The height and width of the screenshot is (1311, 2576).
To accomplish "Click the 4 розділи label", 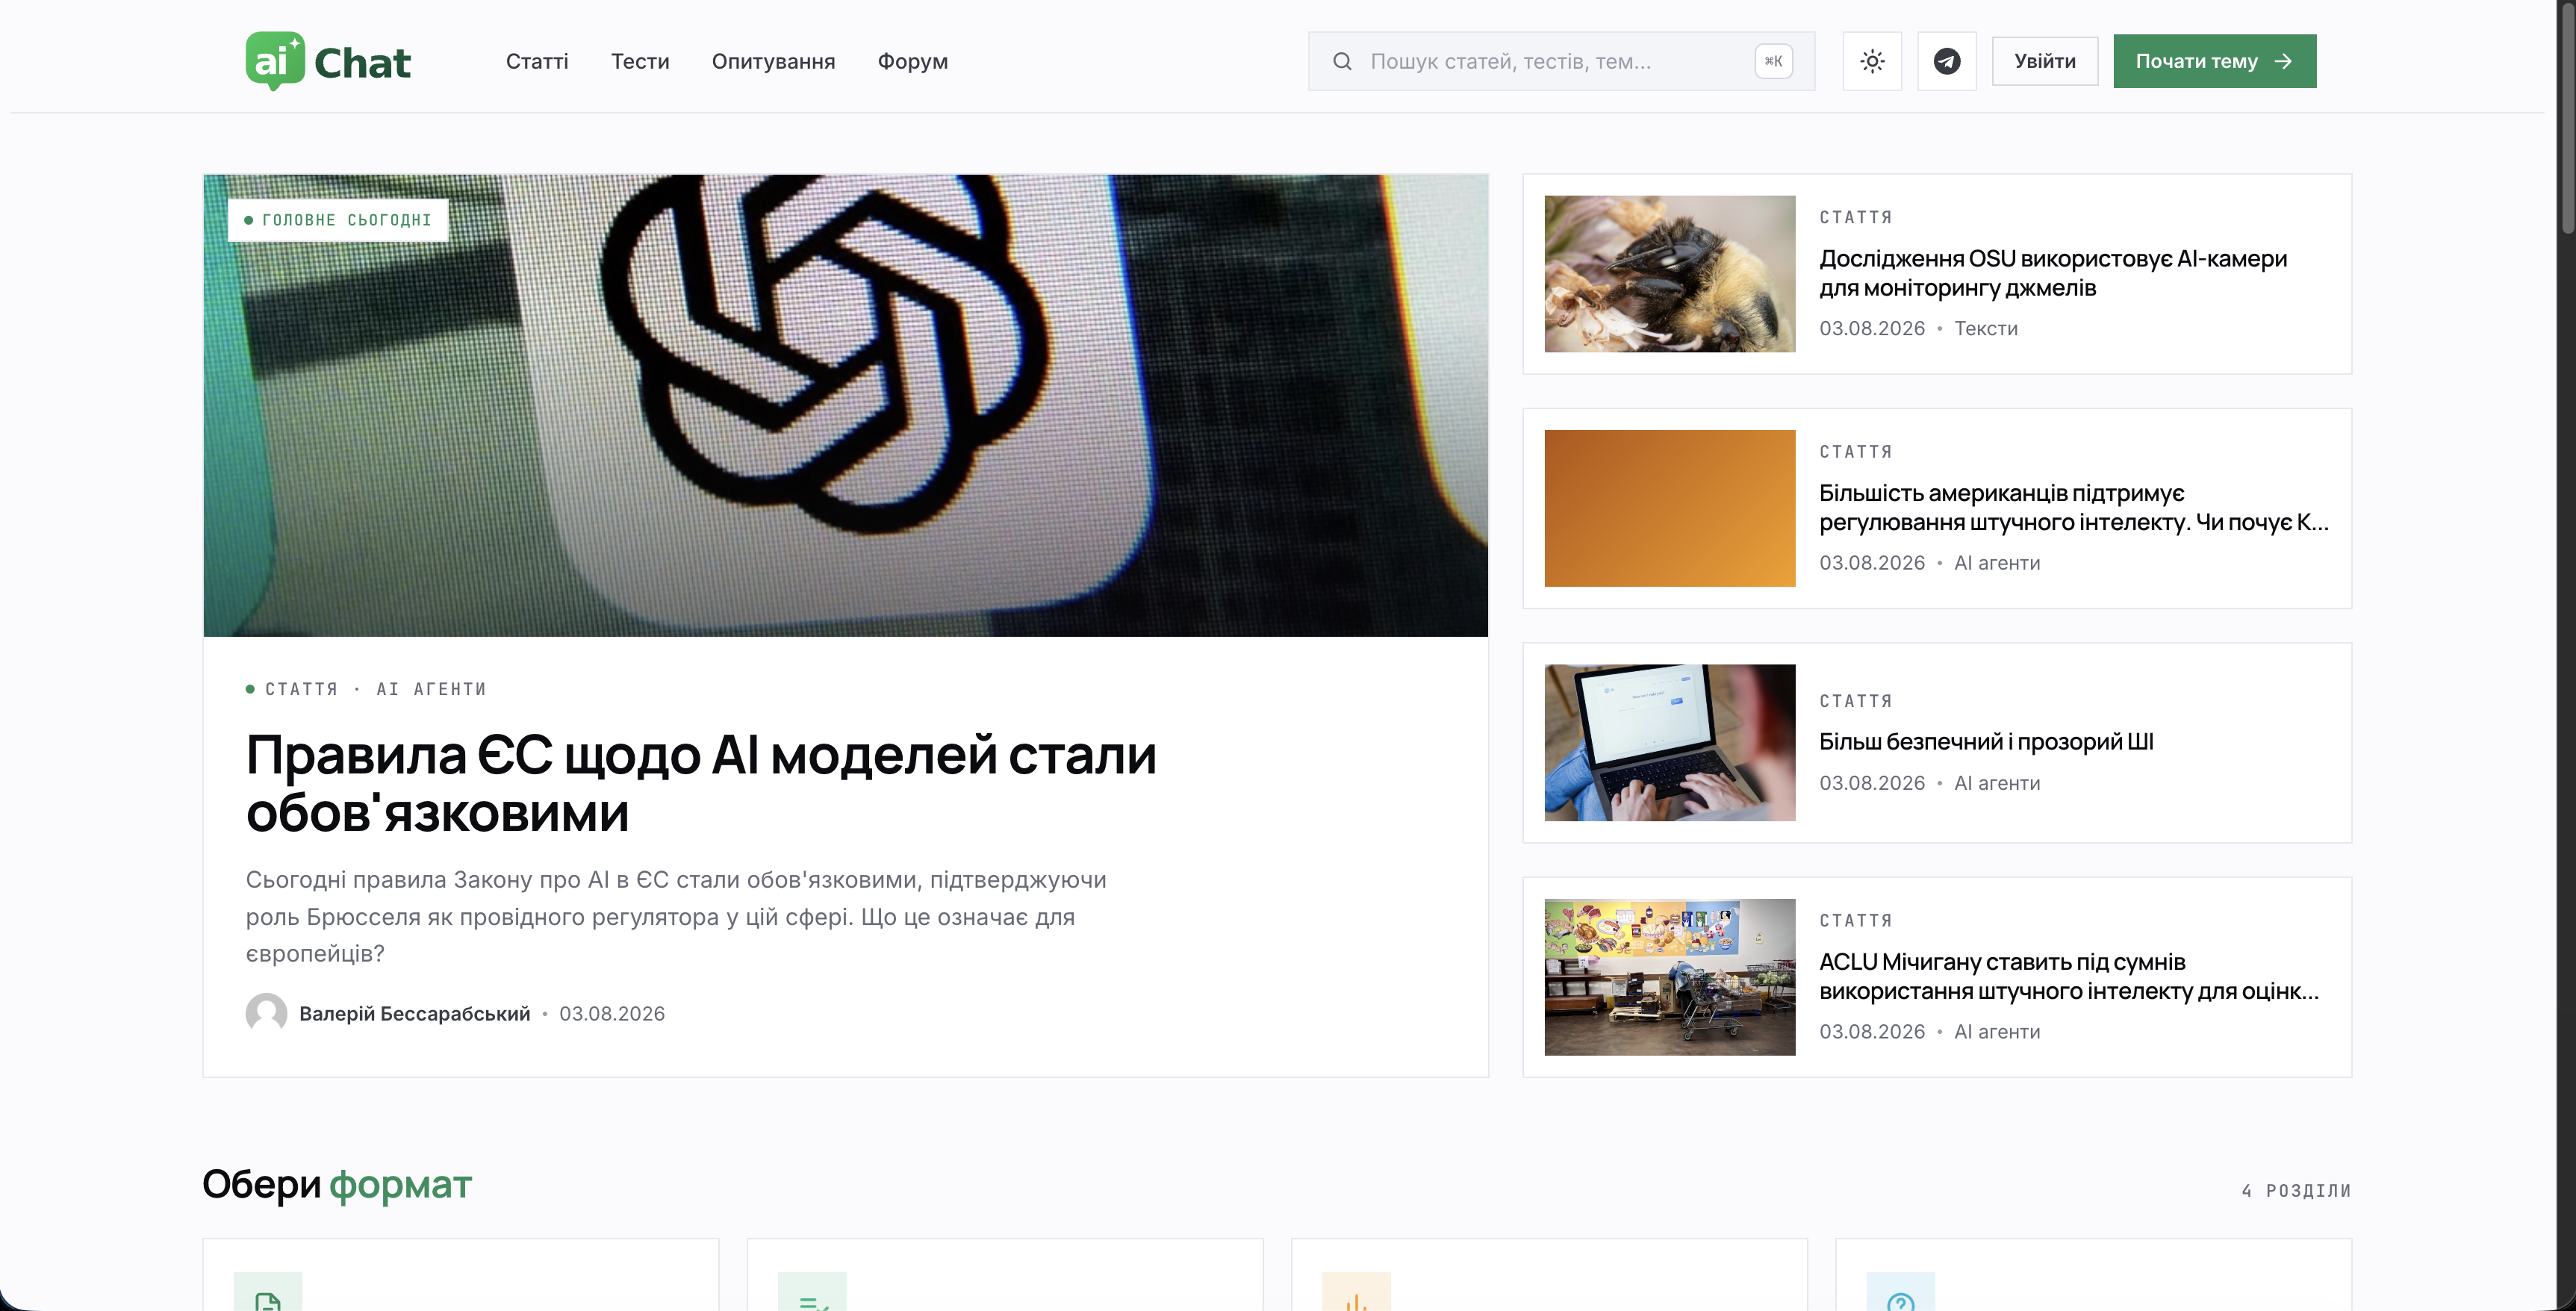I will pos(2296,1190).
